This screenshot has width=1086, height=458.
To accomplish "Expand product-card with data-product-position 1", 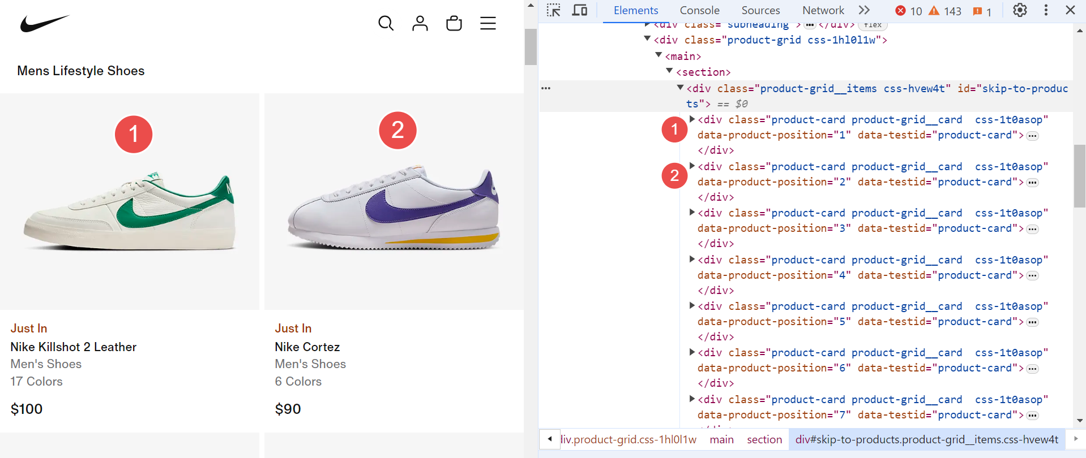I will 692,119.
